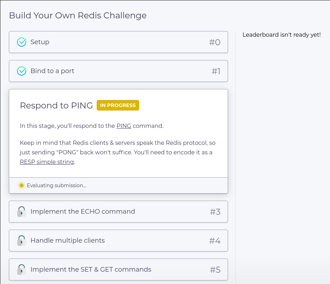Click the Setup stage checkmark icon
Viewport: 330px width, 284px height.
pyautogui.click(x=22, y=42)
